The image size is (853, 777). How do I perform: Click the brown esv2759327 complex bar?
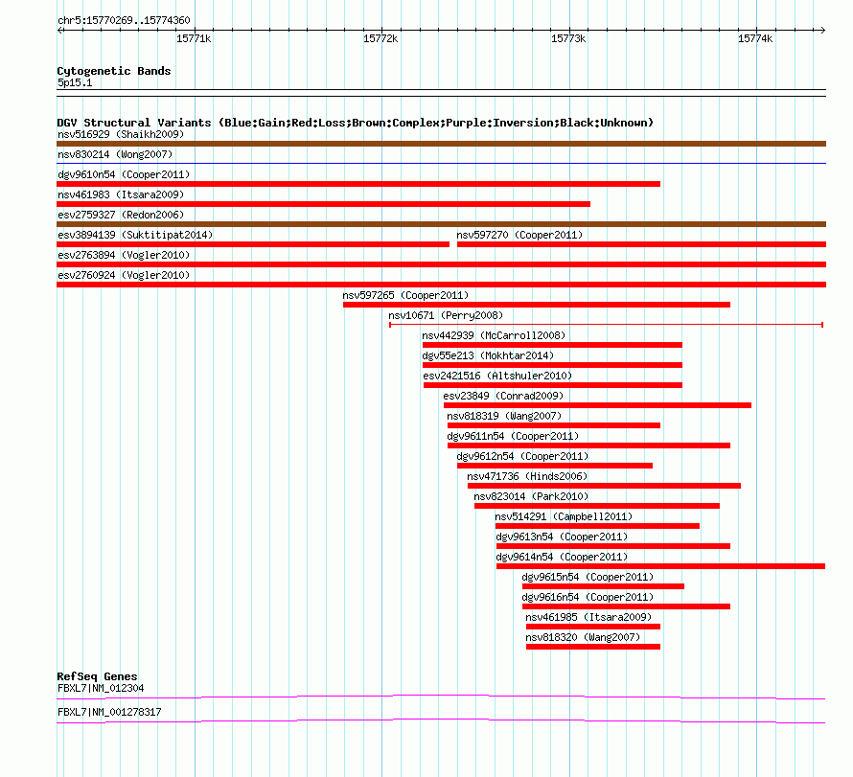[441, 224]
